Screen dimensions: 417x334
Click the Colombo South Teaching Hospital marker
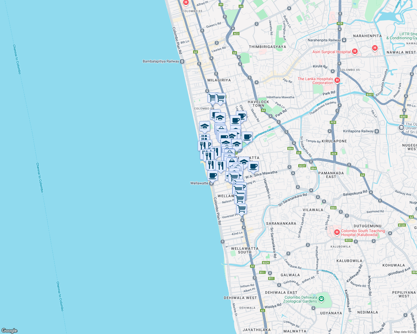pos(336,232)
